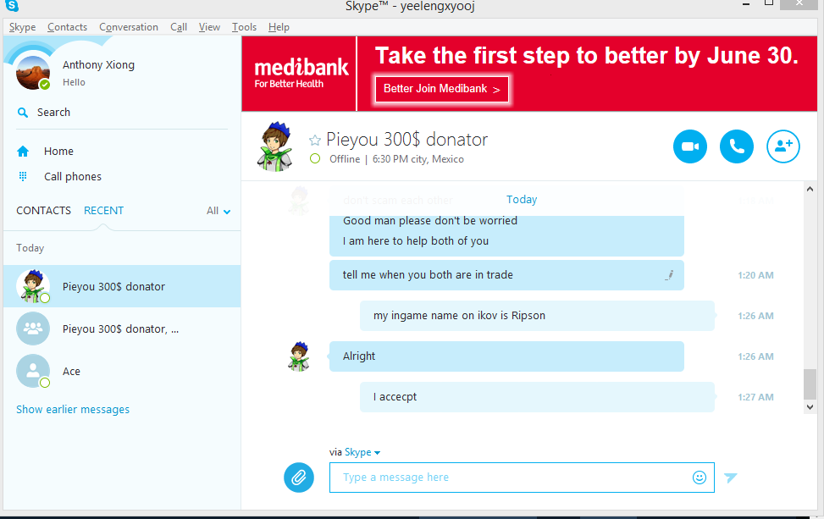824x519 pixels.
Task: Click Pieyou's avatar in the conversation header
Action: coord(274,146)
